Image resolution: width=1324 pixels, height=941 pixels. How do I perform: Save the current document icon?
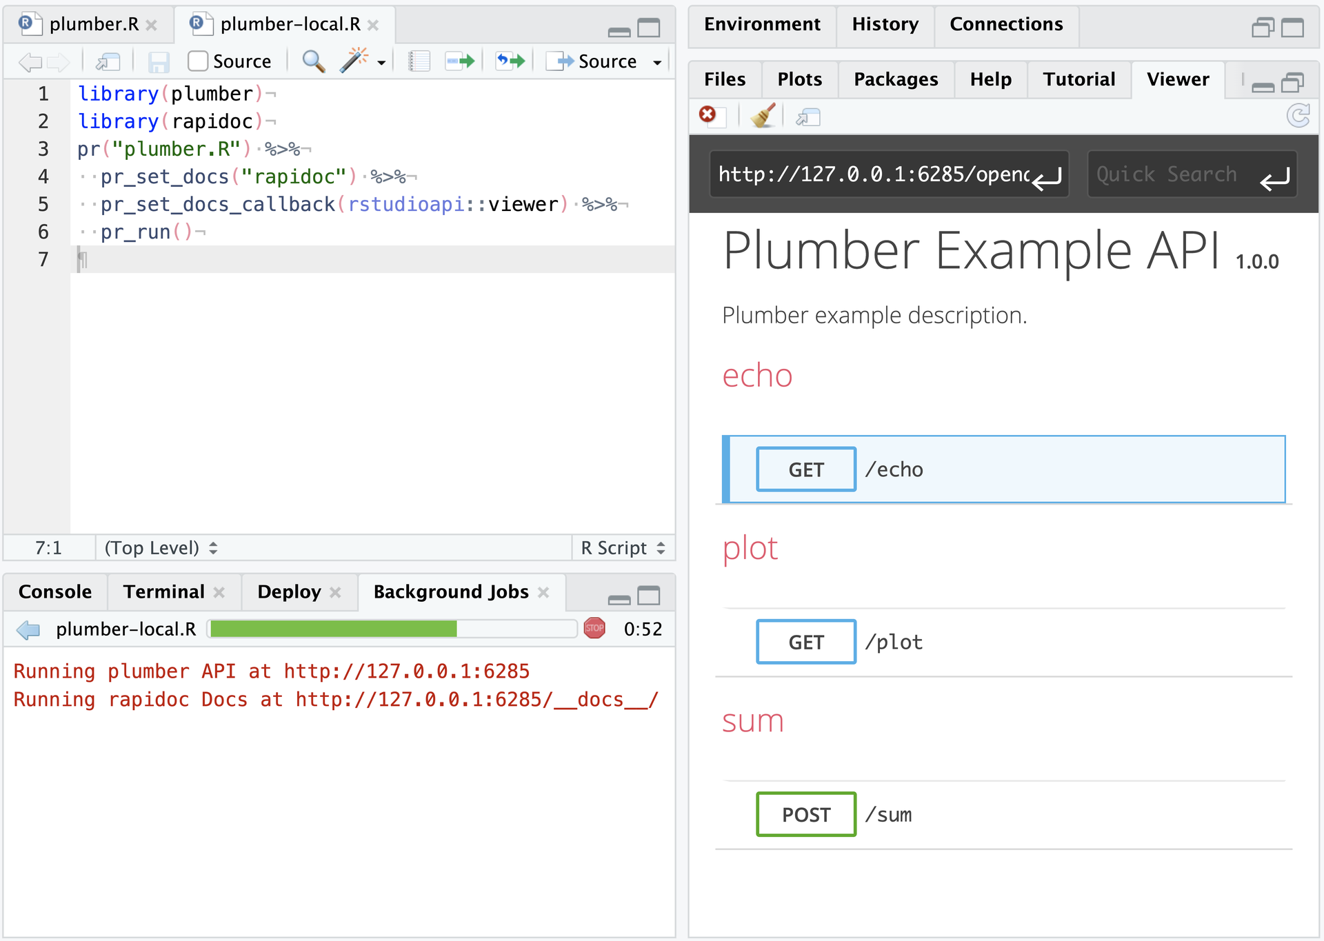click(x=159, y=62)
